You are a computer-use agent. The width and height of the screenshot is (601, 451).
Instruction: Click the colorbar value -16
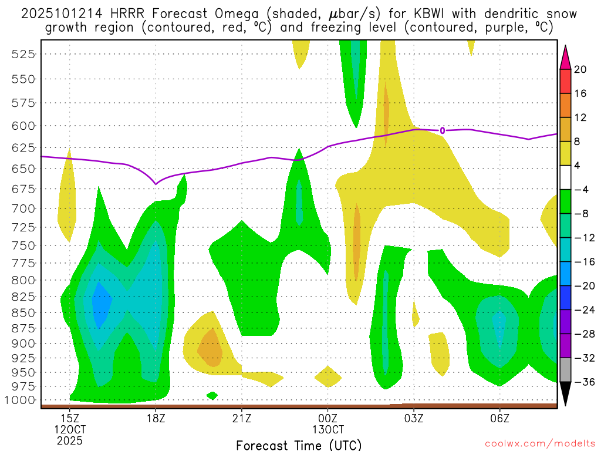pos(585,262)
